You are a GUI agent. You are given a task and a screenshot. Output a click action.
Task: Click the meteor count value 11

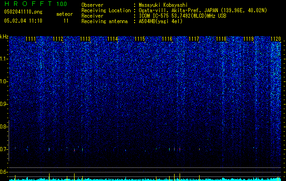pos(66,21)
